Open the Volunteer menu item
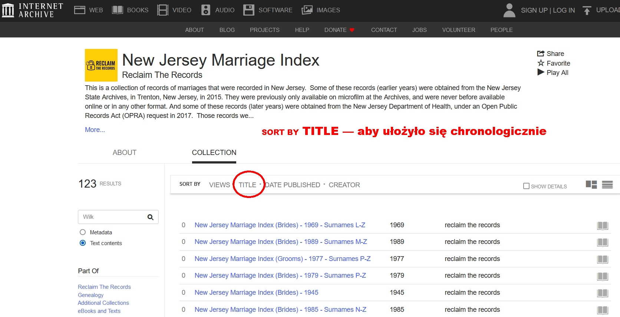 pos(458,30)
